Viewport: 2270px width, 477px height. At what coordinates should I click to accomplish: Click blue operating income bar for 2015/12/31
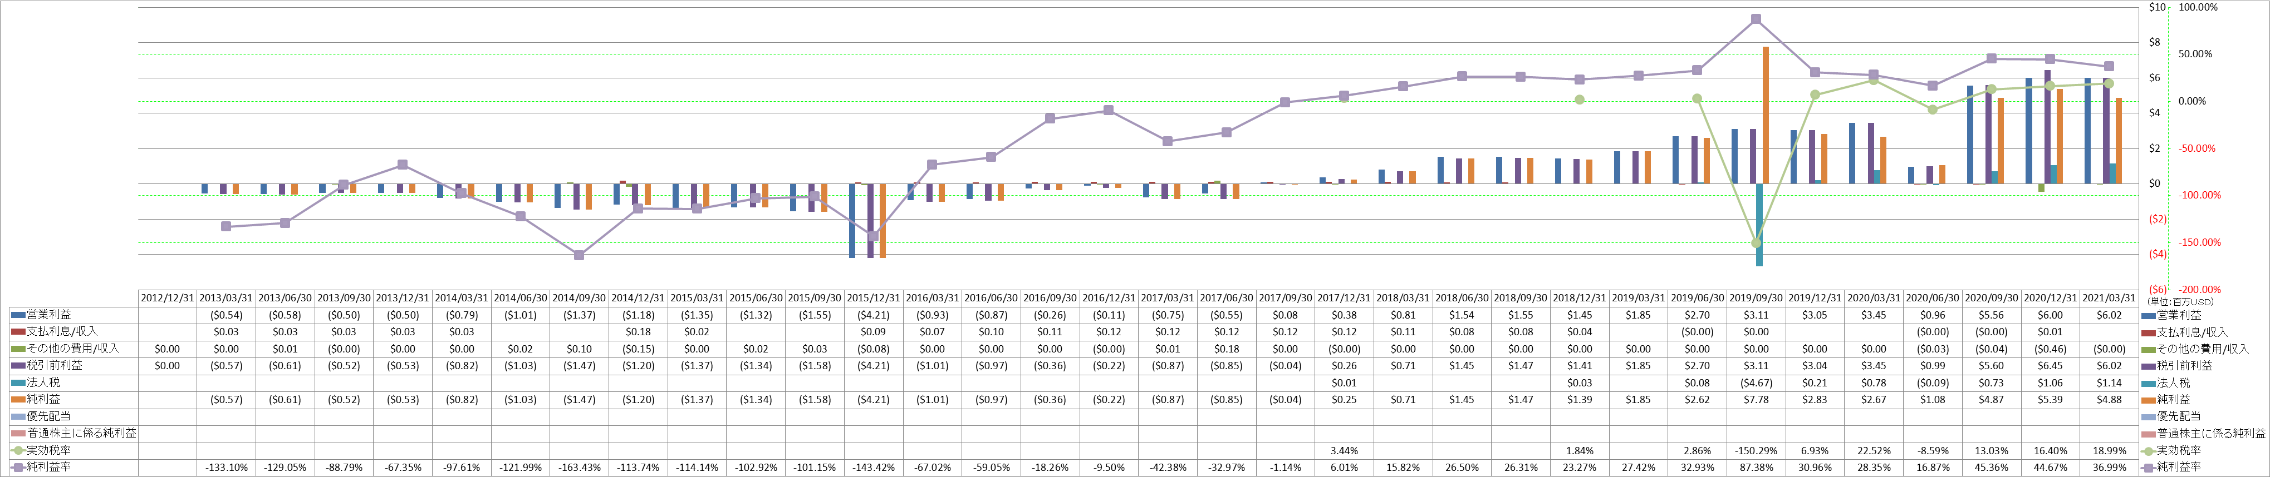(x=852, y=220)
